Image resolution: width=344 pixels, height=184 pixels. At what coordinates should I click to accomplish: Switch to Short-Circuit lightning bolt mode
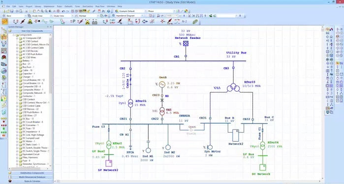tap(23, 22)
